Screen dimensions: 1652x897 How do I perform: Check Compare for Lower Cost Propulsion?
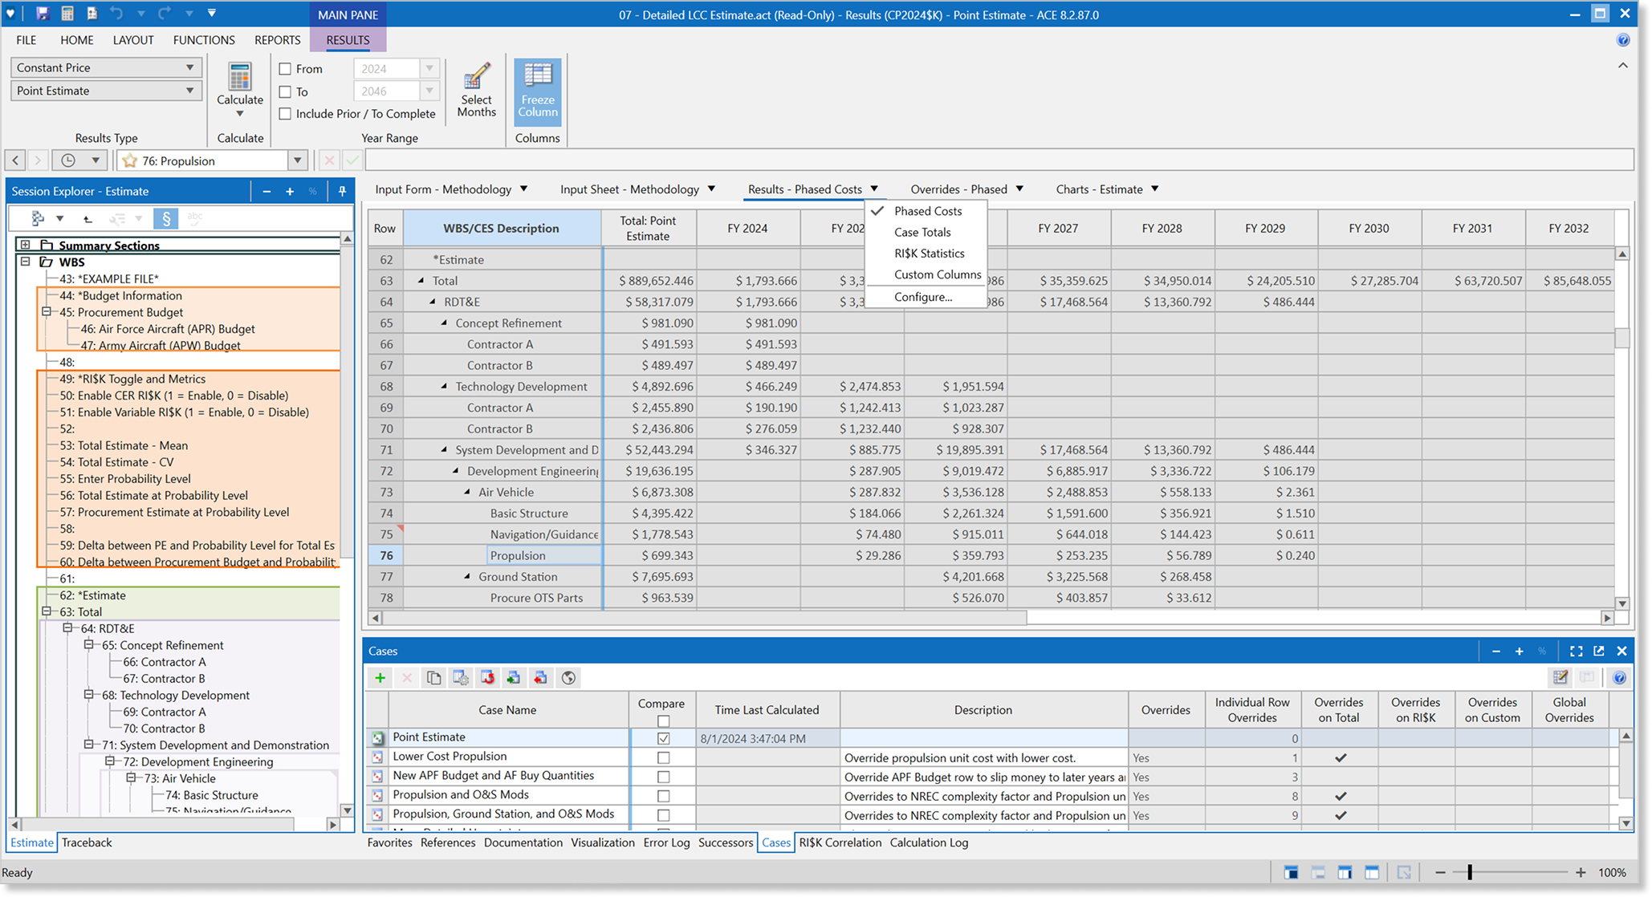(663, 757)
